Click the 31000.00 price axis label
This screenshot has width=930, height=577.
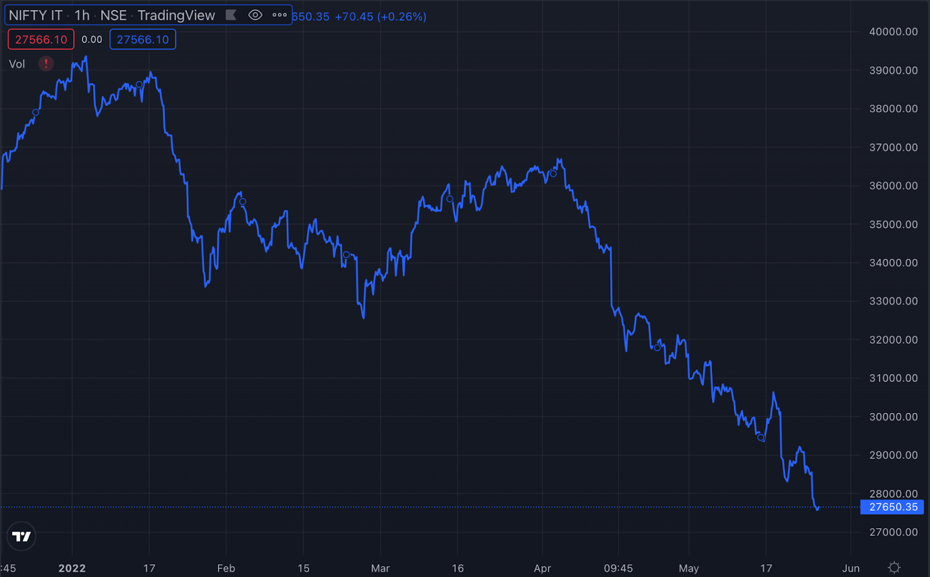[894, 378]
